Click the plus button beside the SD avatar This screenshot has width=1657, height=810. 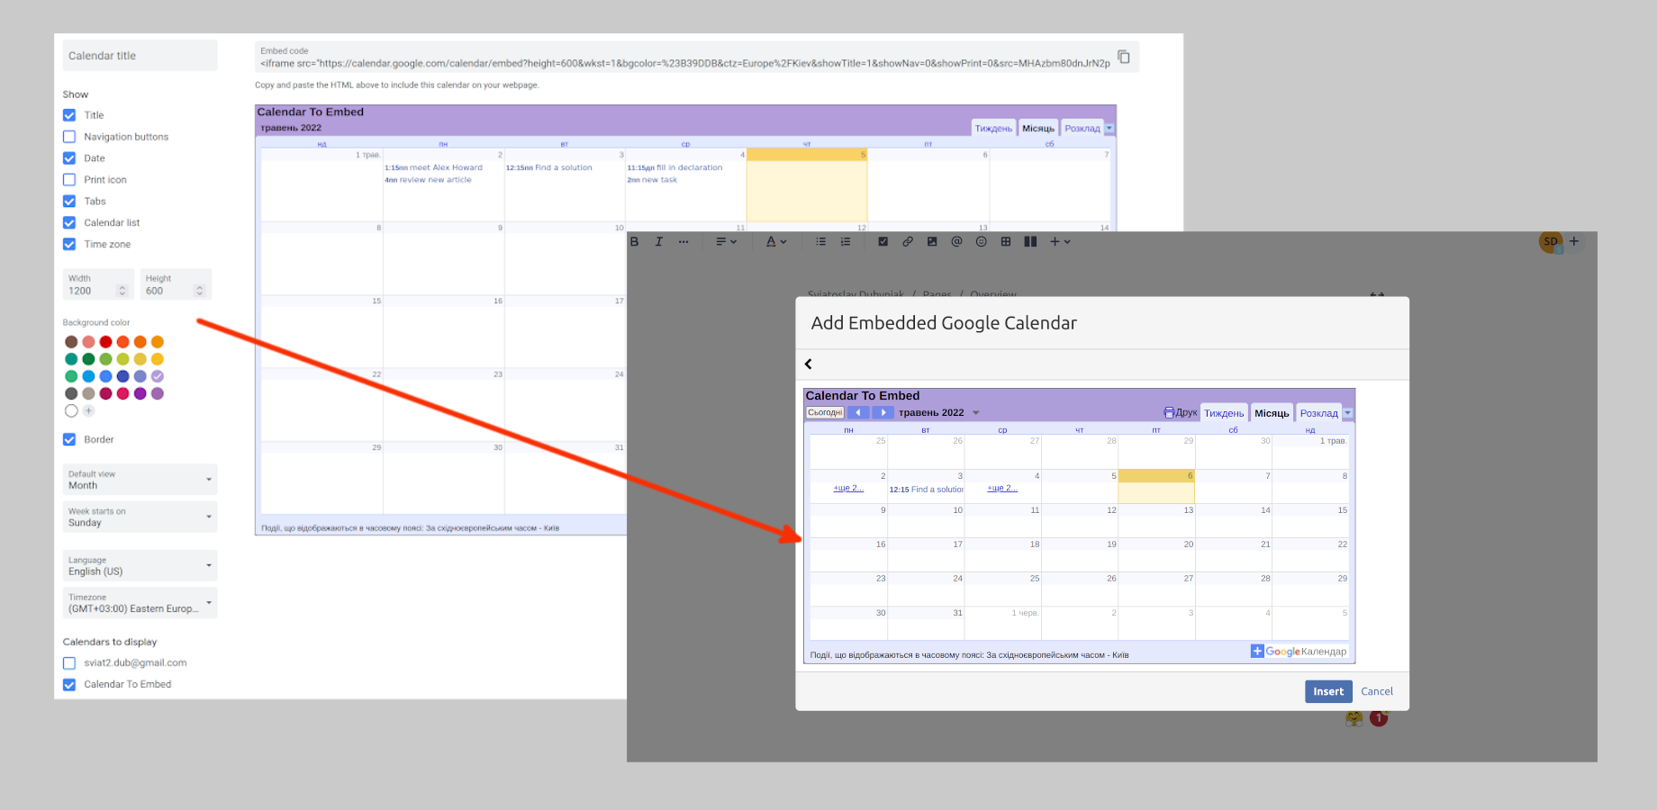coord(1574,241)
